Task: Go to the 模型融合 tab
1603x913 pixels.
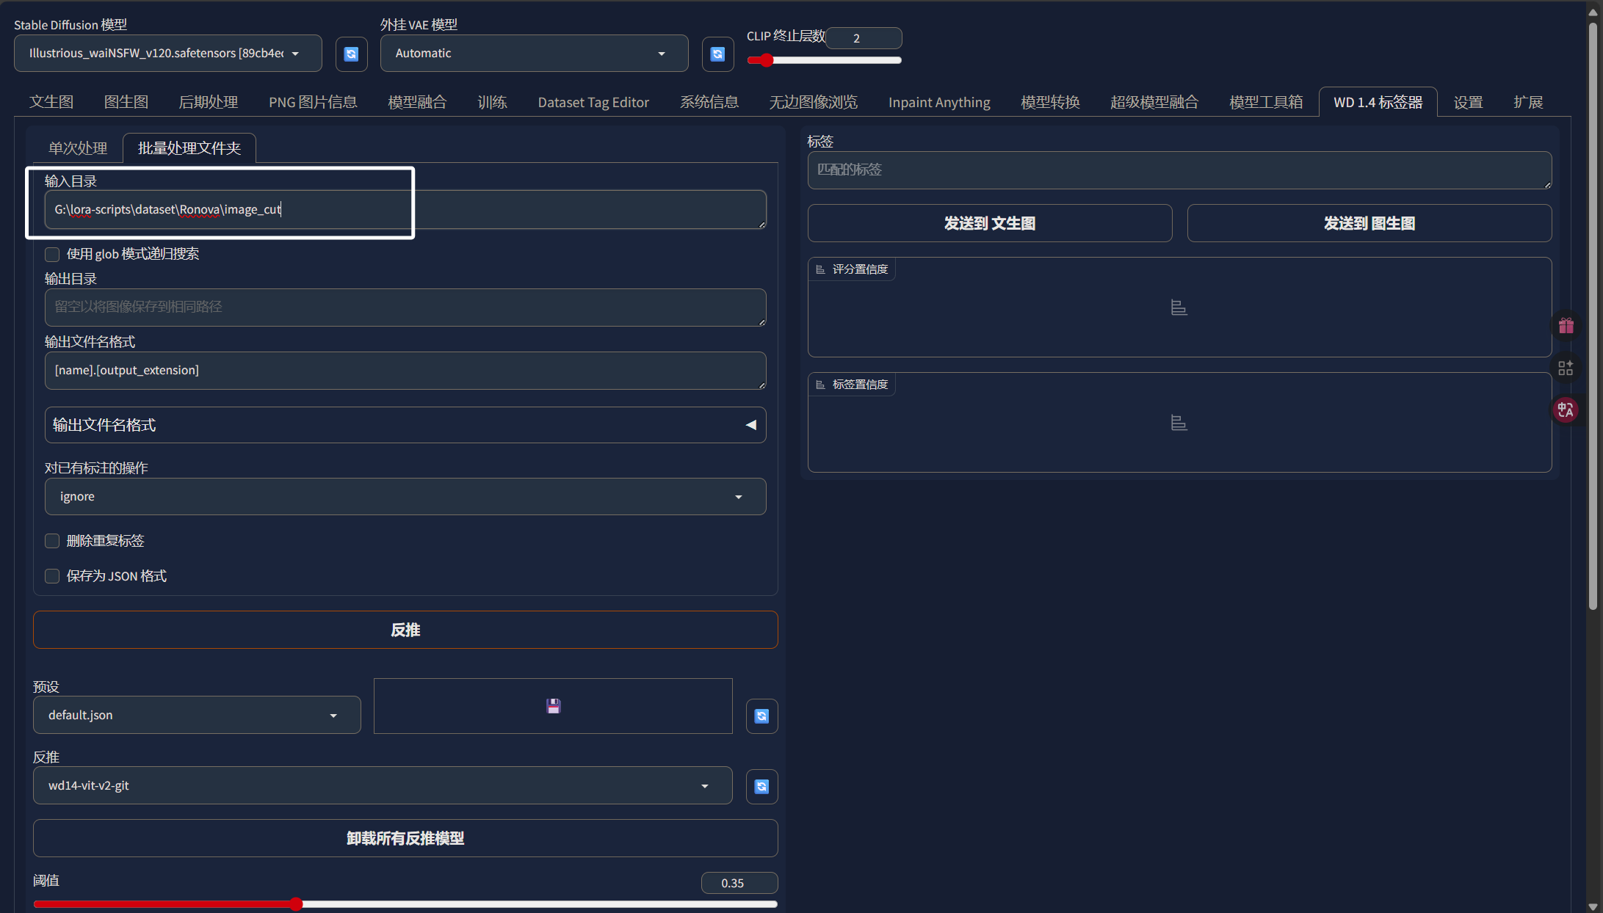Action: [417, 102]
